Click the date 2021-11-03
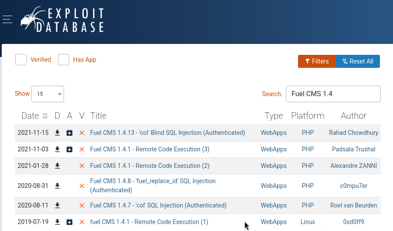The width and height of the screenshot is (393, 231). (33, 149)
